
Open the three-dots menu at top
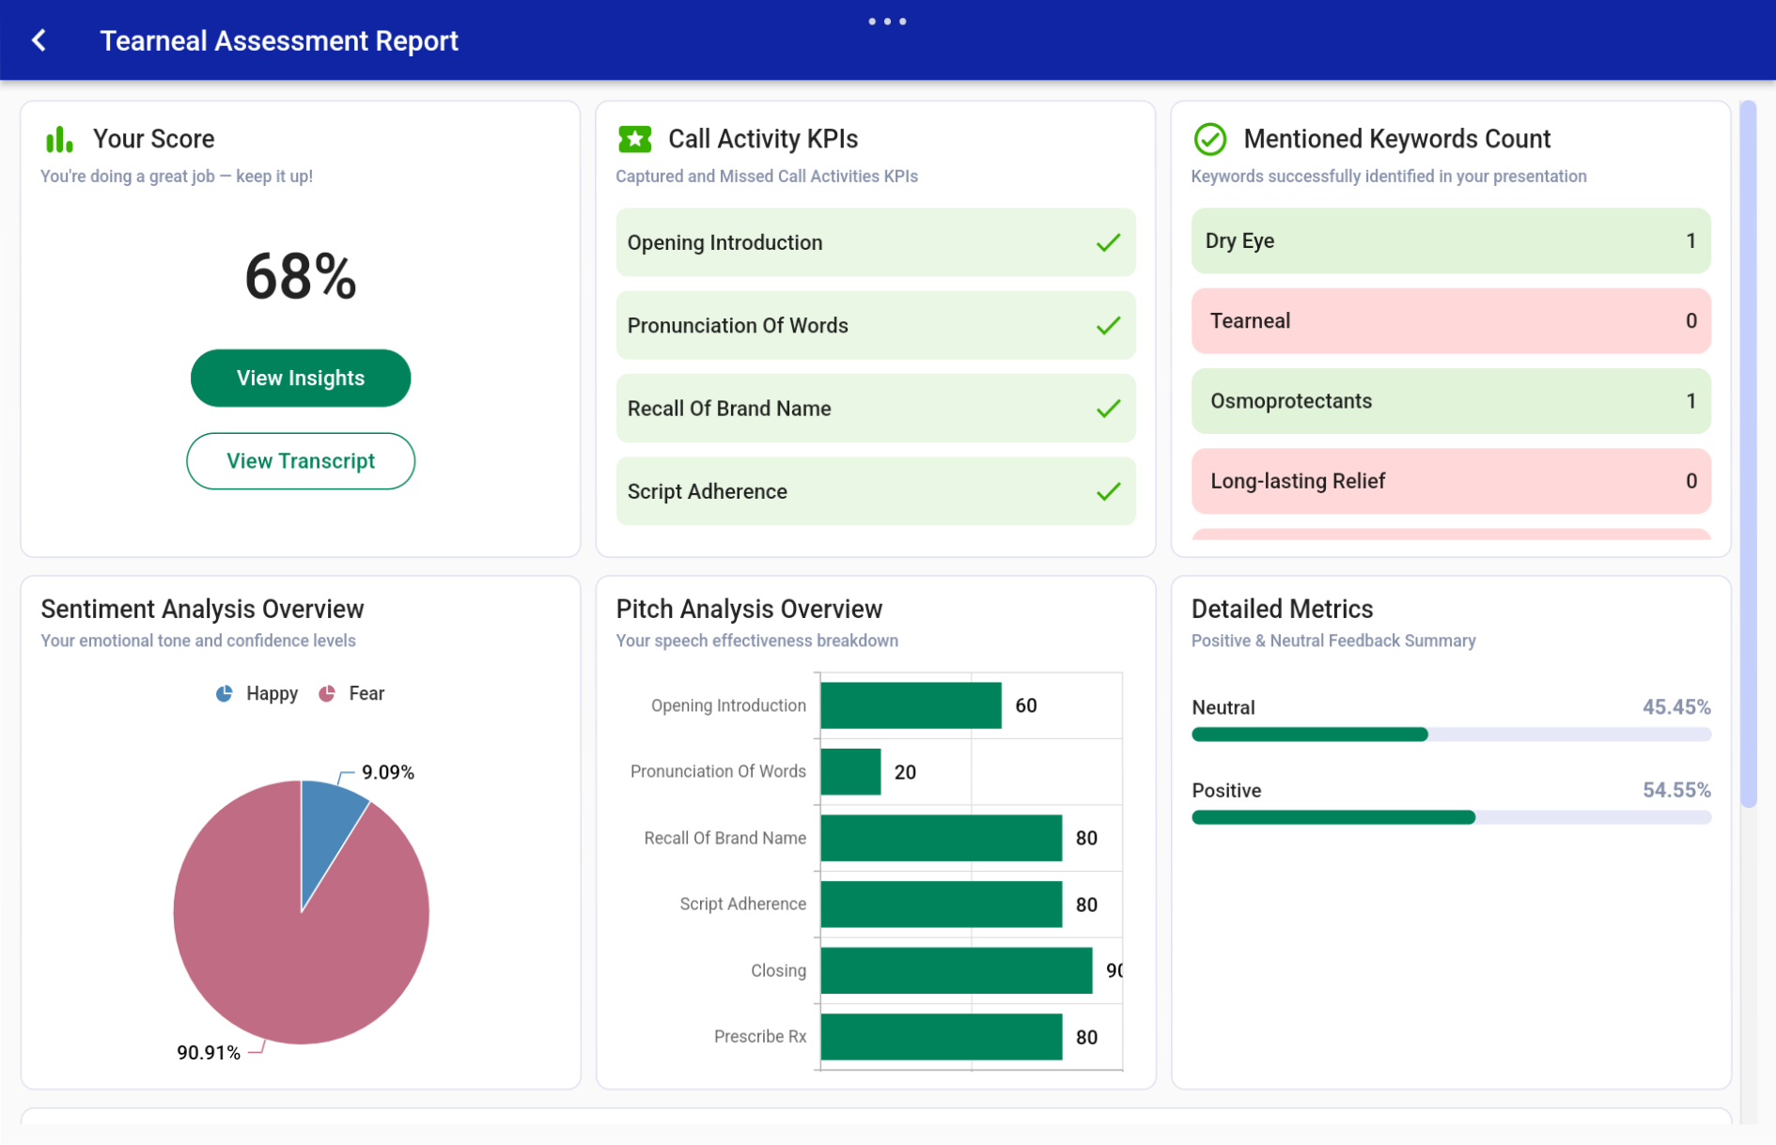[887, 21]
